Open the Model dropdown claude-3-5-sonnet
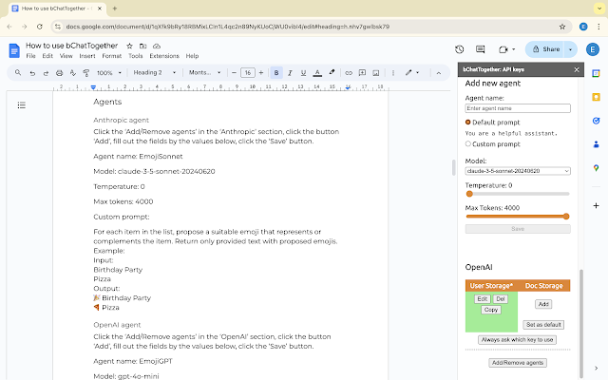The width and height of the screenshot is (608, 380). [518, 171]
